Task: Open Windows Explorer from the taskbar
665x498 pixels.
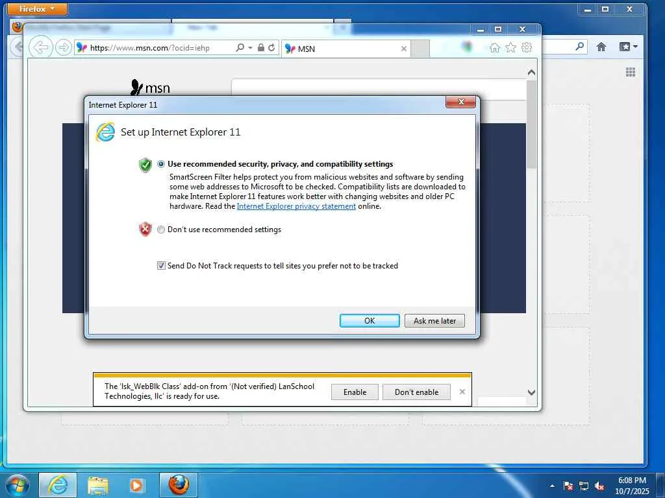Action: tap(98, 485)
